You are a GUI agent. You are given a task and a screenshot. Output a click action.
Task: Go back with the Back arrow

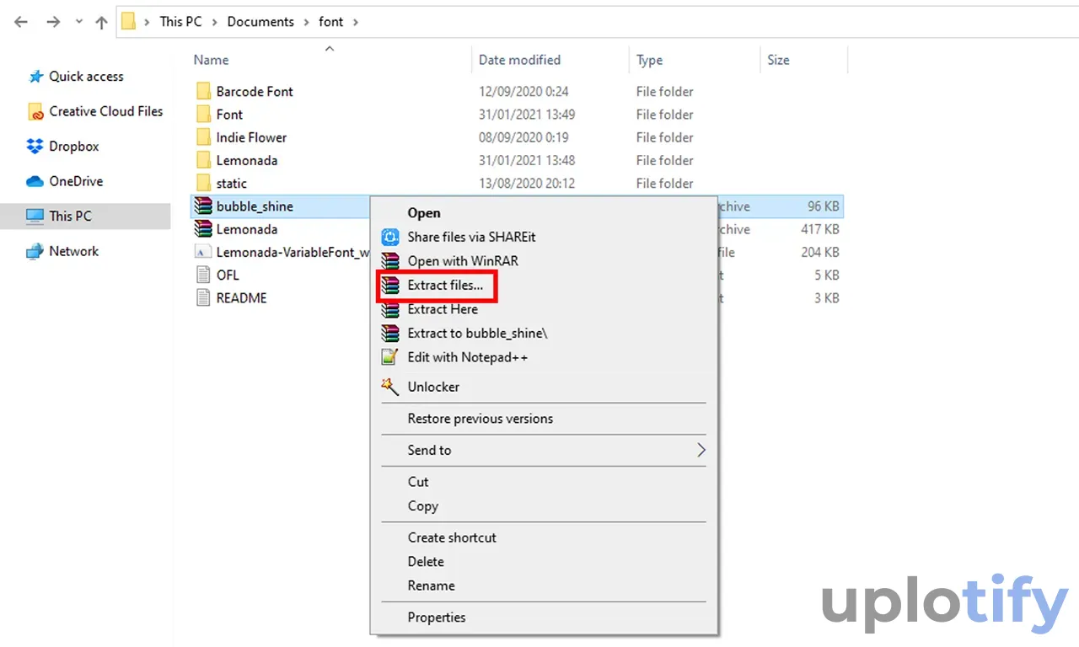(22, 22)
